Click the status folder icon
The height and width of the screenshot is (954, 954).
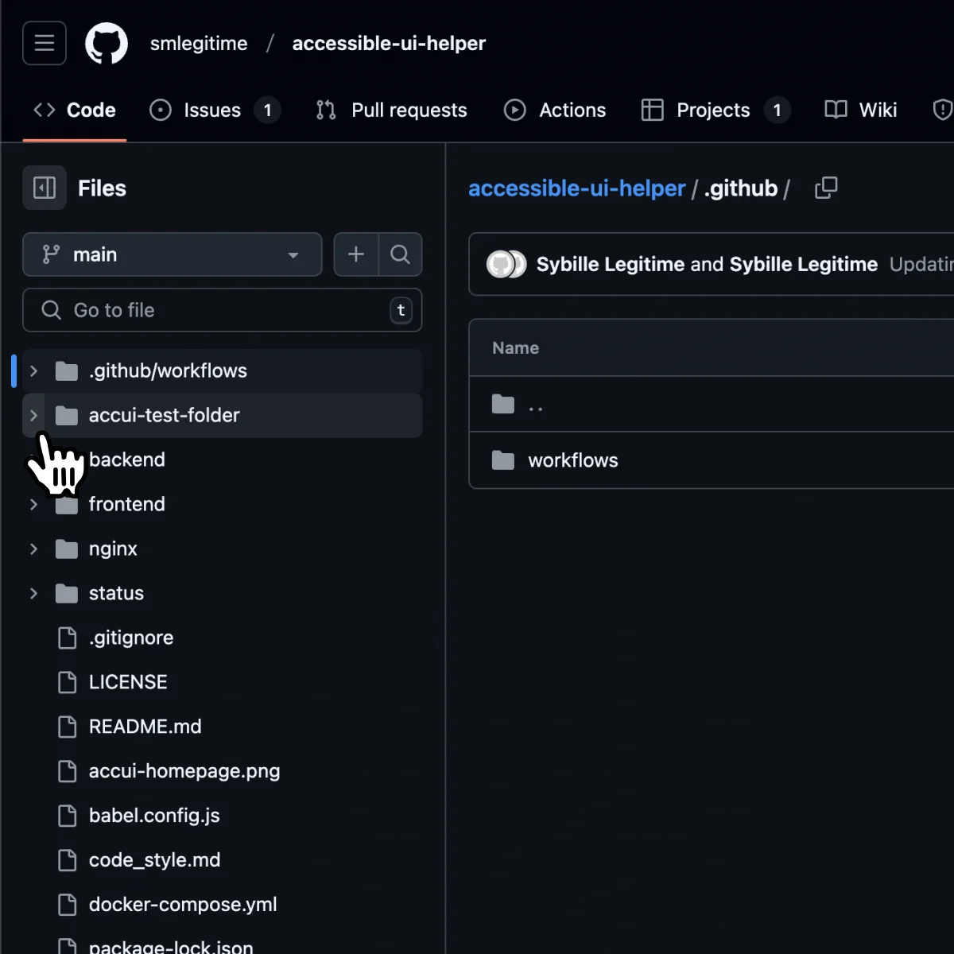67,593
